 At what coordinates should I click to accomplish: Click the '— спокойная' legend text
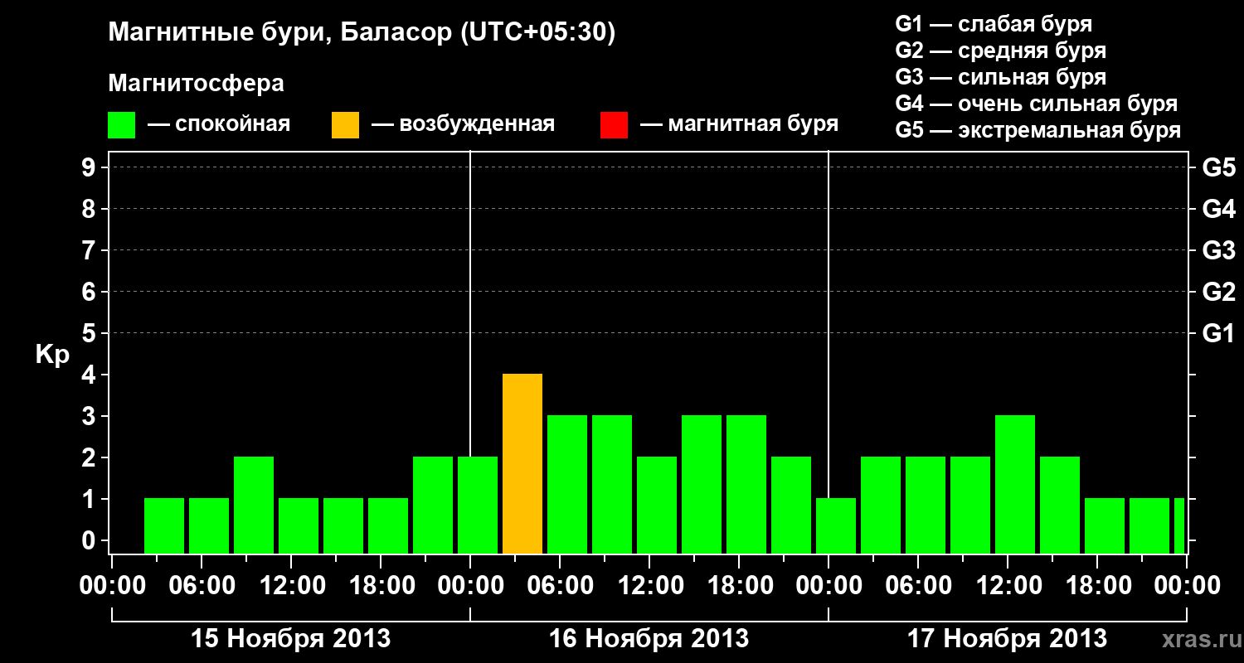click(219, 124)
